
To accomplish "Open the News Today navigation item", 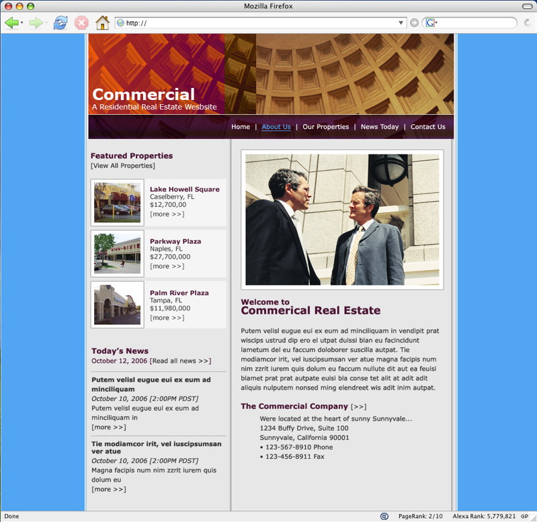I will pyautogui.click(x=380, y=127).
